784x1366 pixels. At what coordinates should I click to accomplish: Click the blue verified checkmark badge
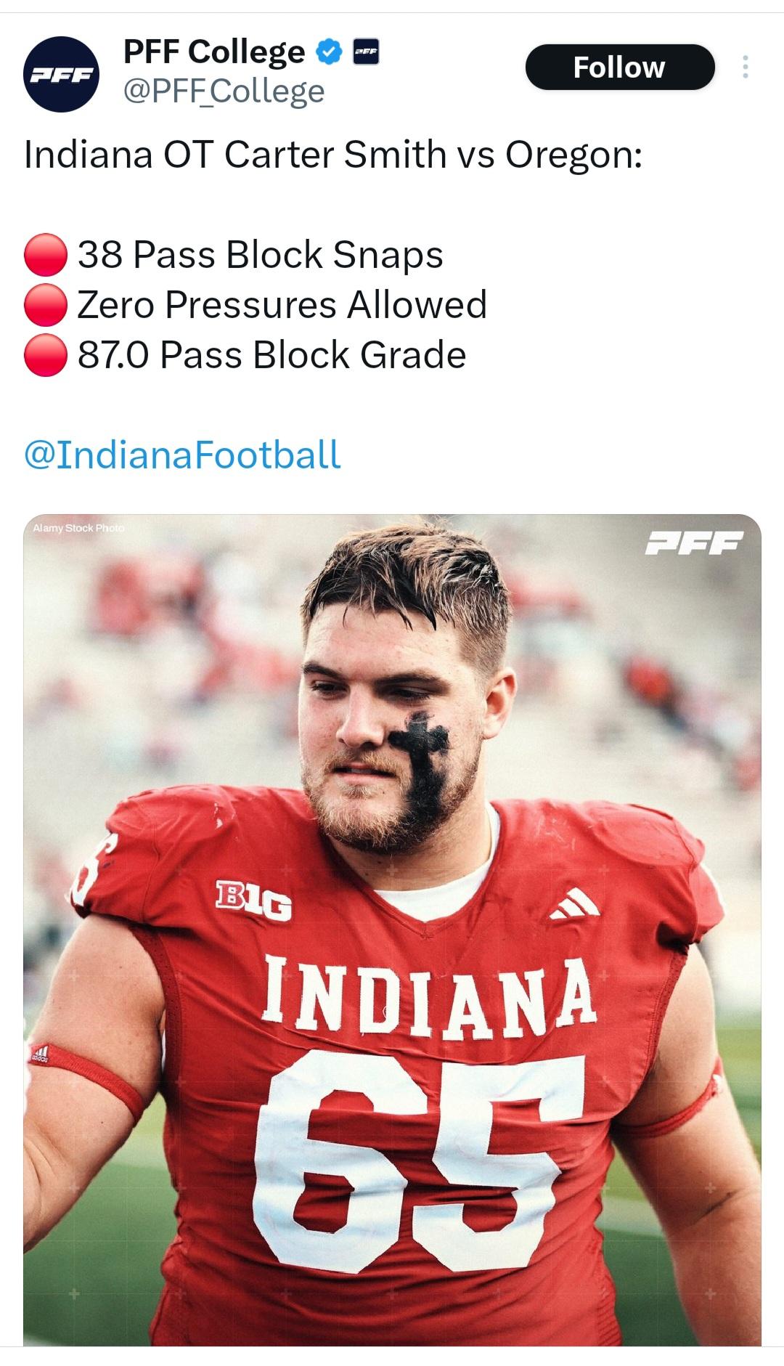(330, 52)
